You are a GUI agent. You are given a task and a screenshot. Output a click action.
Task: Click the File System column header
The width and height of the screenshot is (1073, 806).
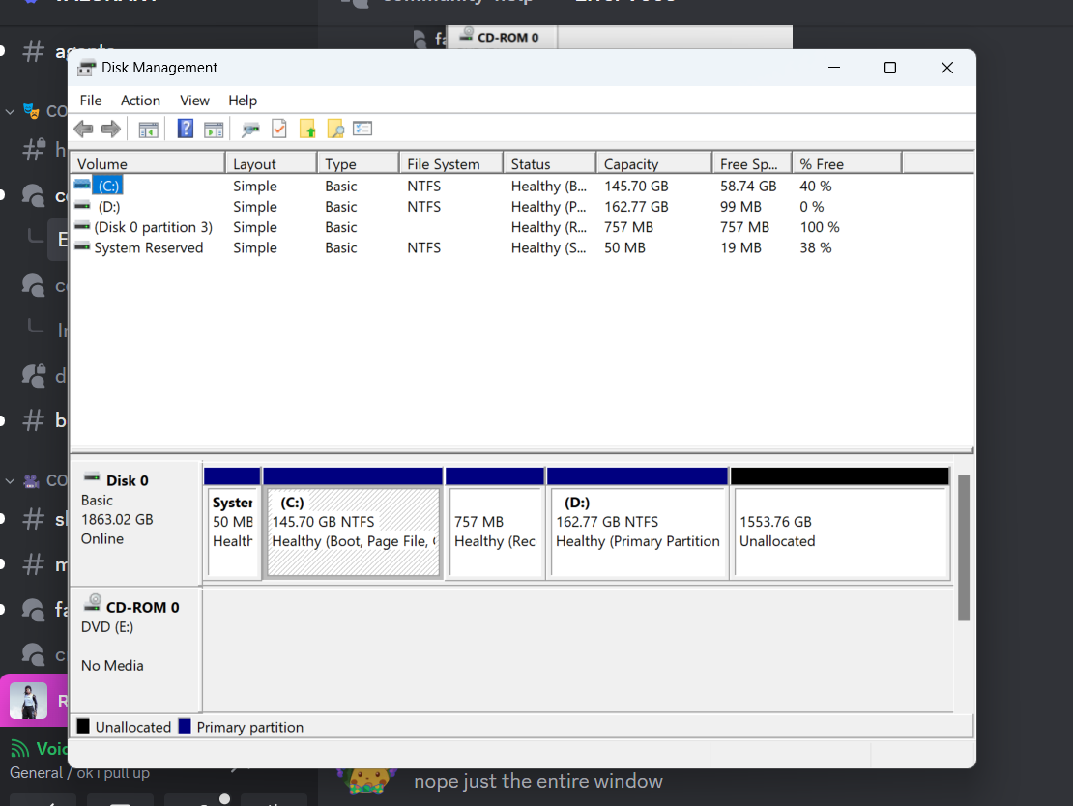pyautogui.click(x=444, y=164)
